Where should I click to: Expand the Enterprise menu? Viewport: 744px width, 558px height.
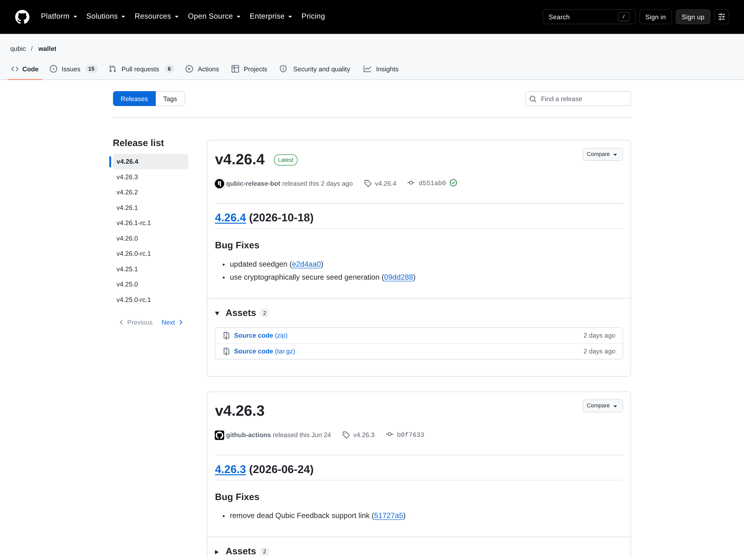click(271, 16)
